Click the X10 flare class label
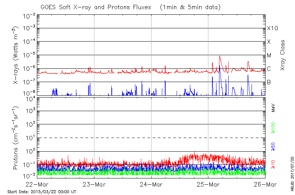Screen dimensions: 295x195 [x=272, y=28]
